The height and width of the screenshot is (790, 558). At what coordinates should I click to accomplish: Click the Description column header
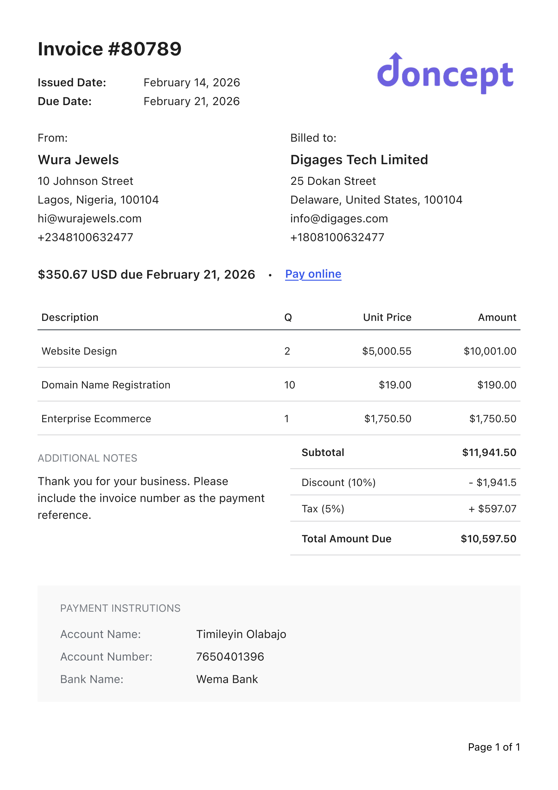(70, 317)
